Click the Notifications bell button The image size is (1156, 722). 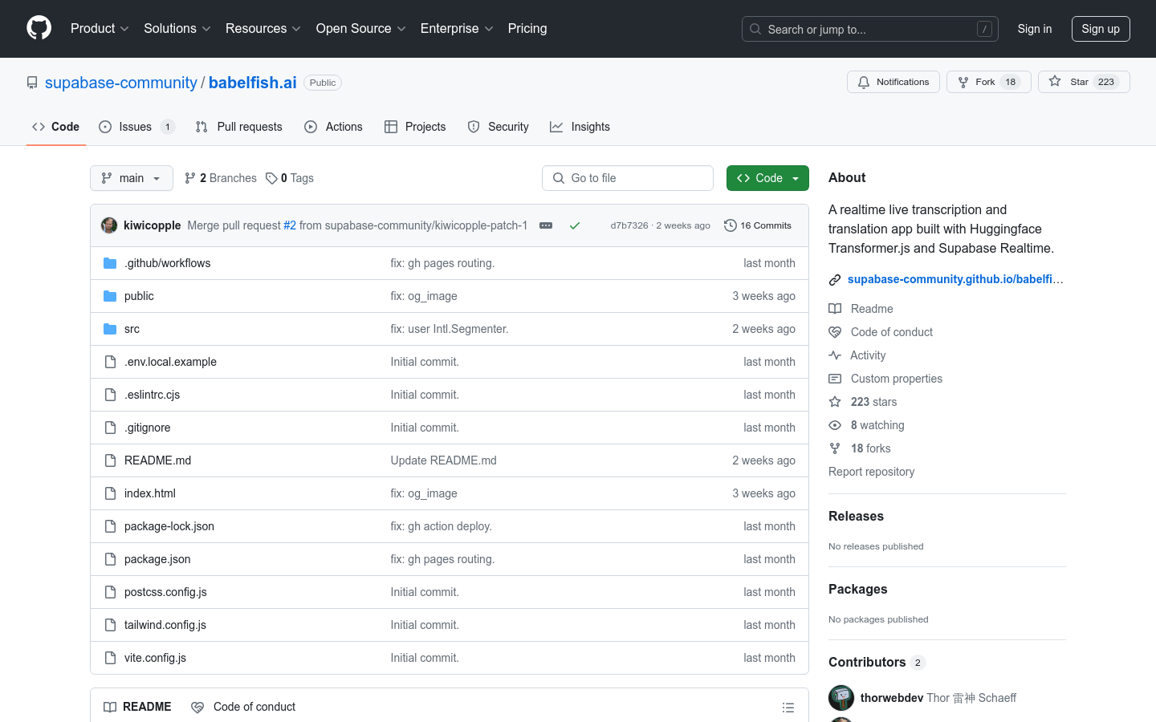(x=893, y=82)
